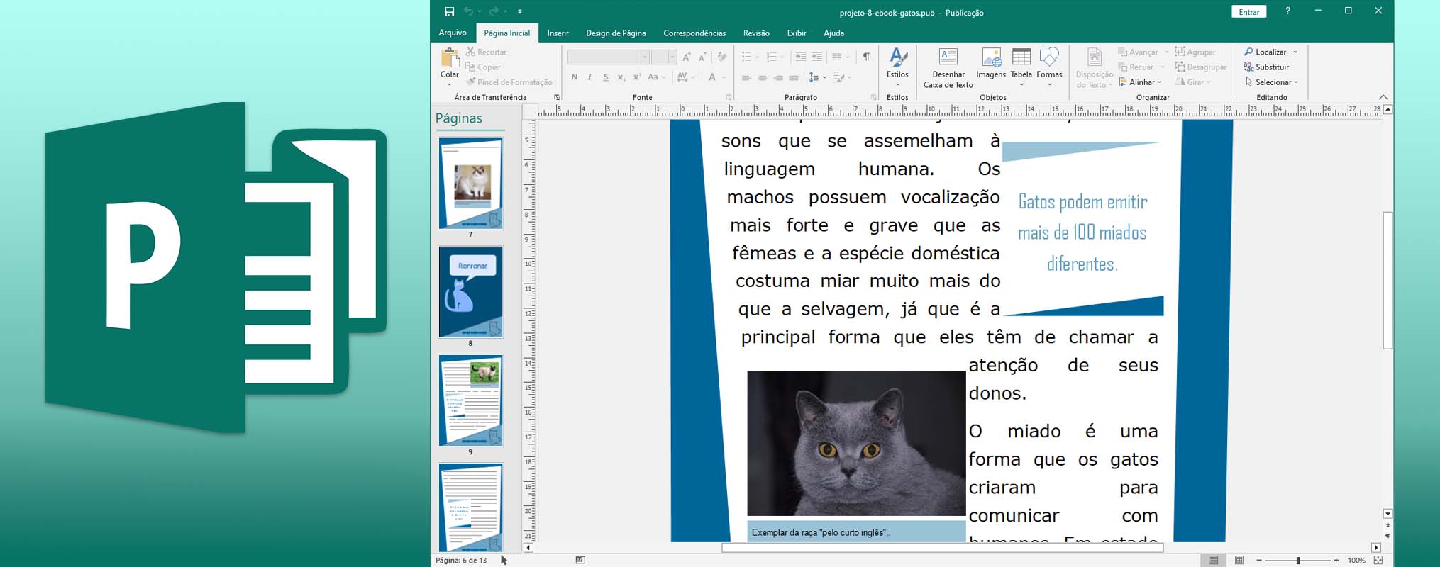This screenshot has width=1440, height=567.
Task: Select page 8 Ronronar thumbnail
Action: [x=470, y=292]
